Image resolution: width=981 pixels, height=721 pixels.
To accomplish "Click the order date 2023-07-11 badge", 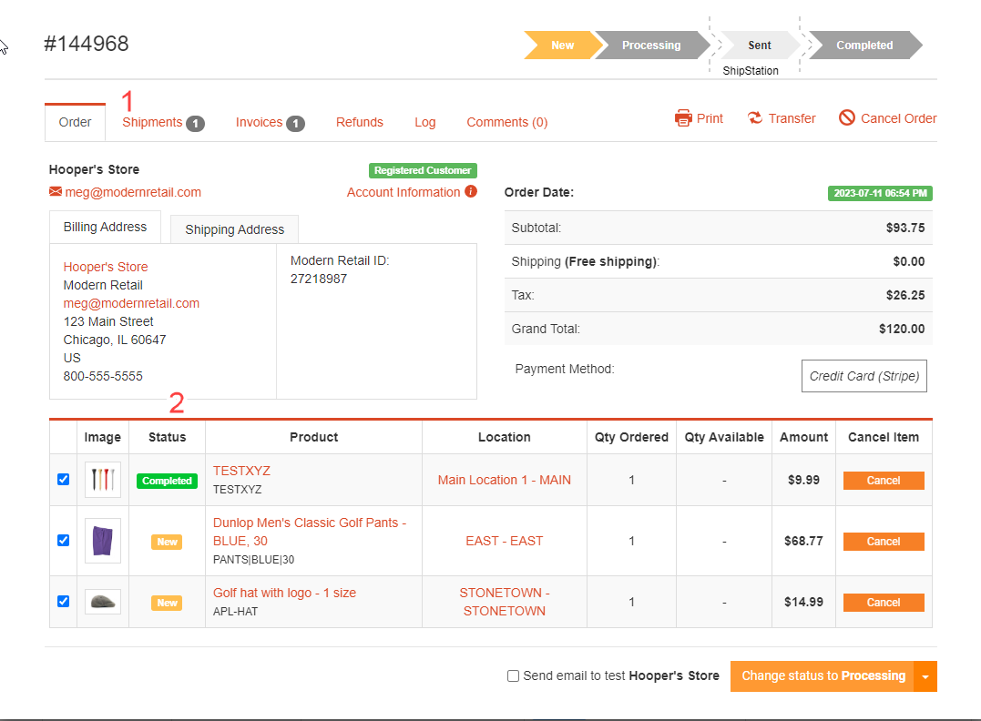I will (x=880, y=193).
